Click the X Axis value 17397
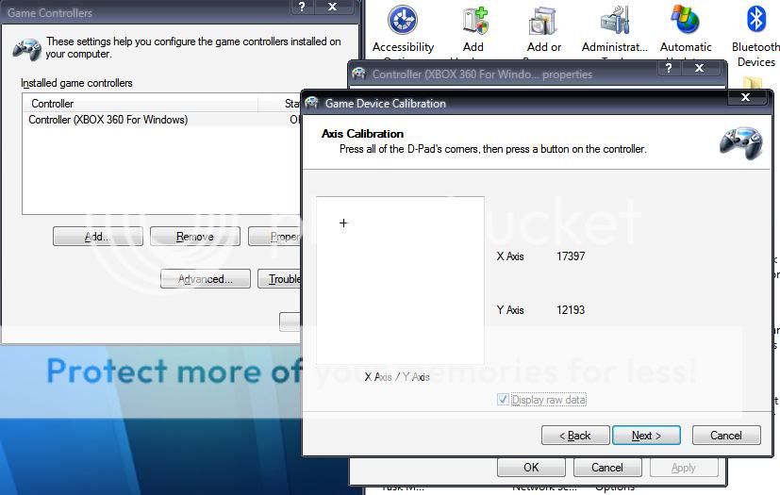This screenshot has height=495, width=780. [571, 256]
